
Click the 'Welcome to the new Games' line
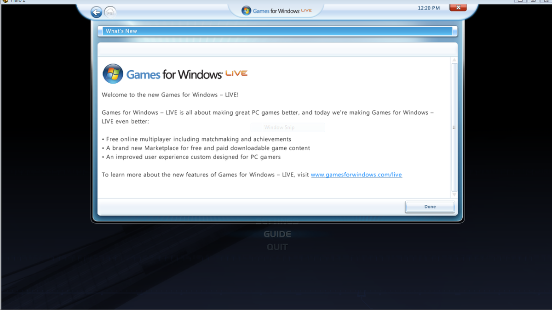click(170, 95)
